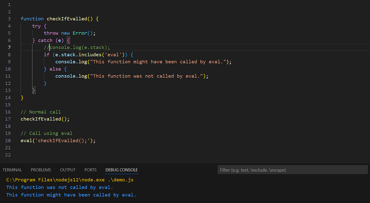Open the PROBLEMS panel tab
This screenshot has width=370, height=203.
(41, 170)
